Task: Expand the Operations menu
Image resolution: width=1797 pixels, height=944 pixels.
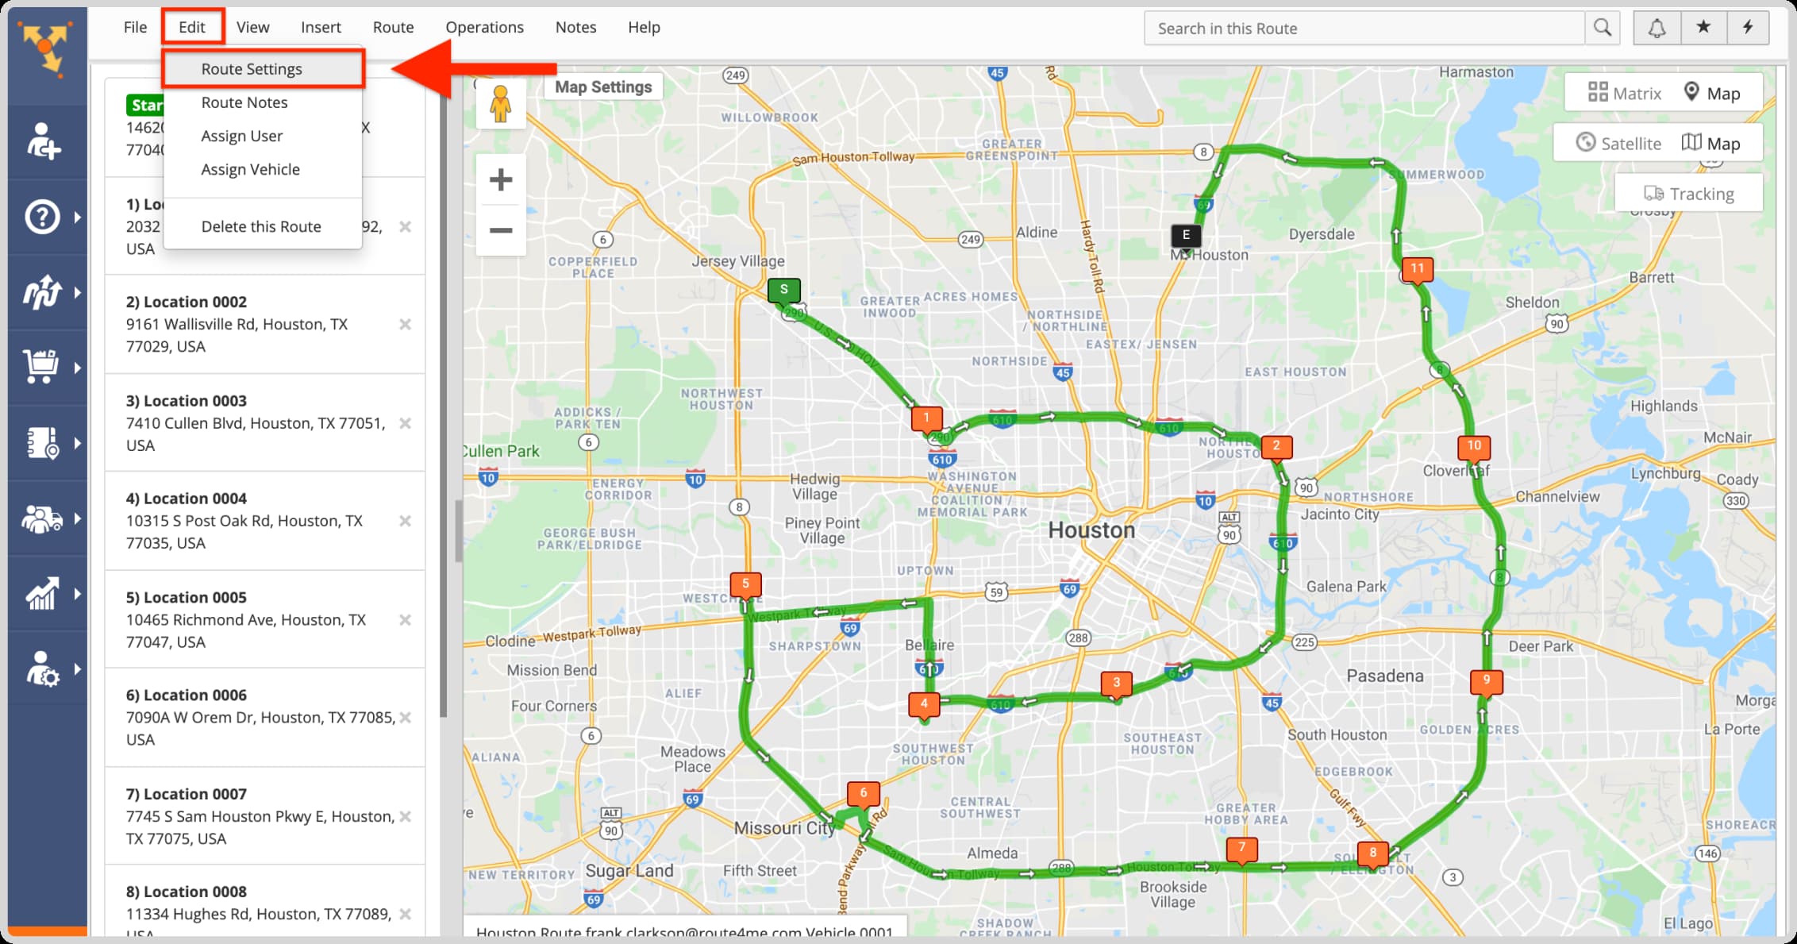Action: [x=485, y=26]
